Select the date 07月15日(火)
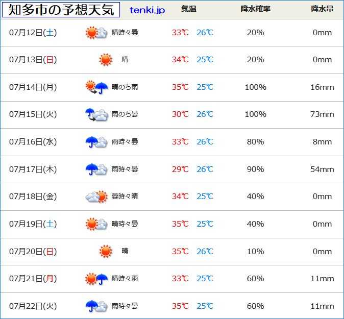Screen dimensions: 344x319 [x=33, y=114]
